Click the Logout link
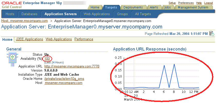The width and height of the screenshot is (217, 107). tap(209, 3)
